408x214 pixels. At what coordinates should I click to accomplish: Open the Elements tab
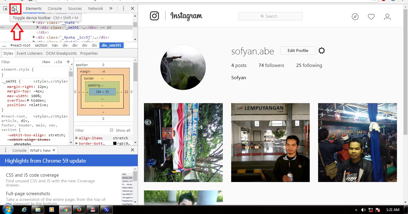pyautogui.click(x=34, y=8)
